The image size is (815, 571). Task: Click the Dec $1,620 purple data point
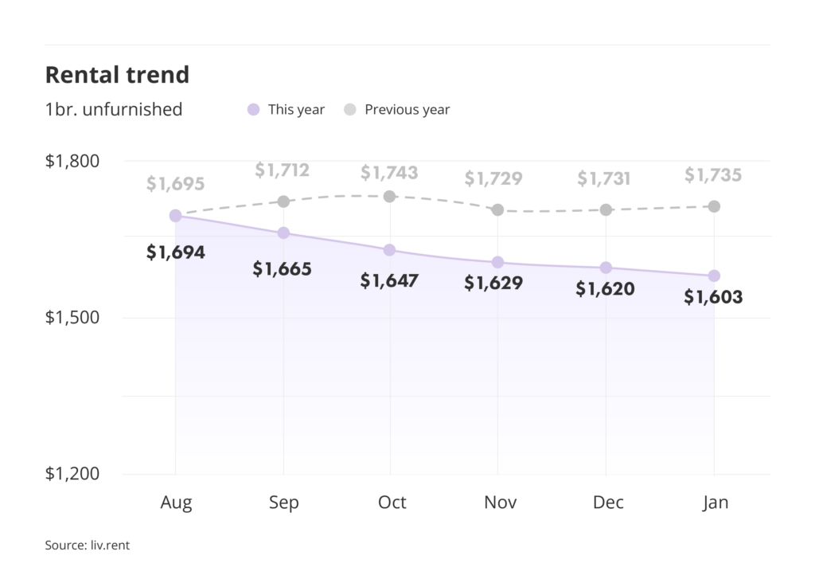point(606,268)
